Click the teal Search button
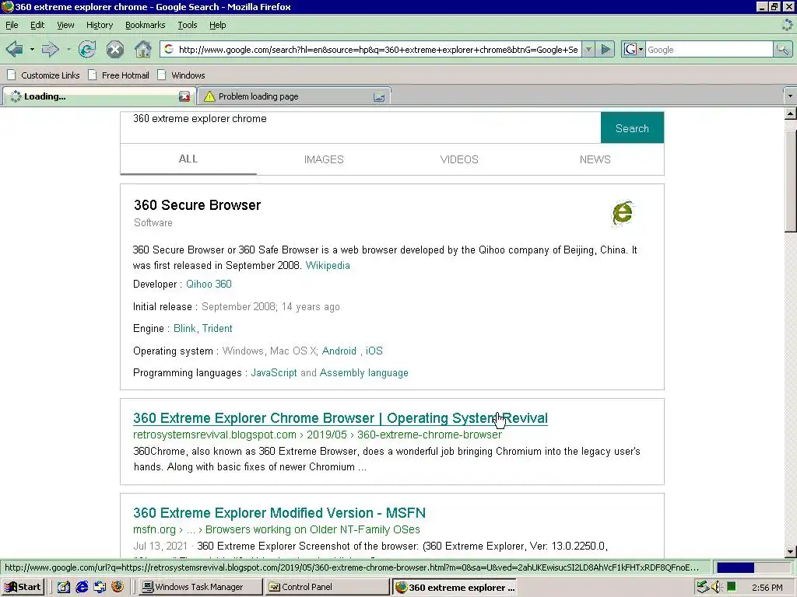 [x=632, y=128]
